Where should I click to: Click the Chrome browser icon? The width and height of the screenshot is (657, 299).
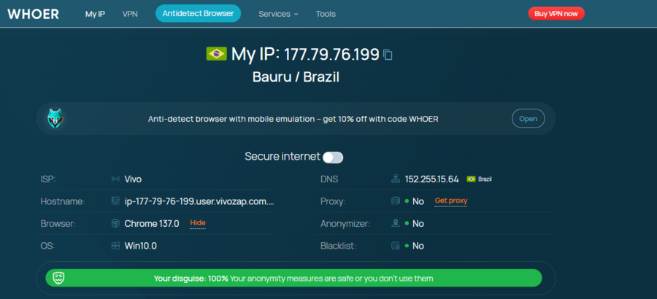115,223
